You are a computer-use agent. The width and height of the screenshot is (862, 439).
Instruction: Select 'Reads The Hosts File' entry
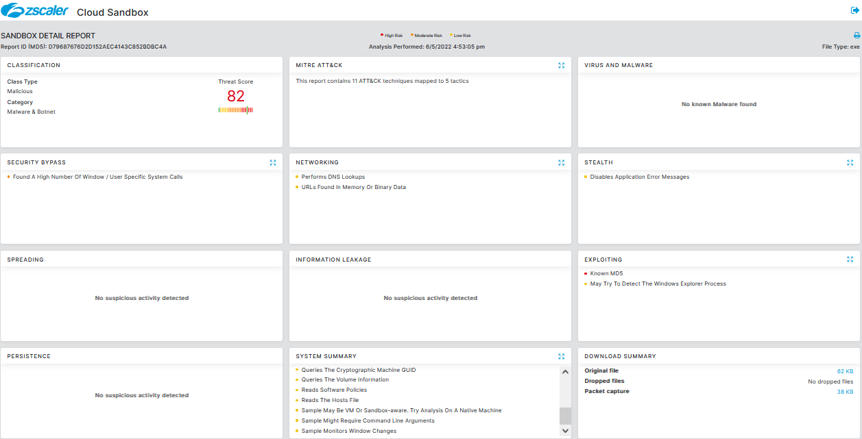(x=330, y=400)
